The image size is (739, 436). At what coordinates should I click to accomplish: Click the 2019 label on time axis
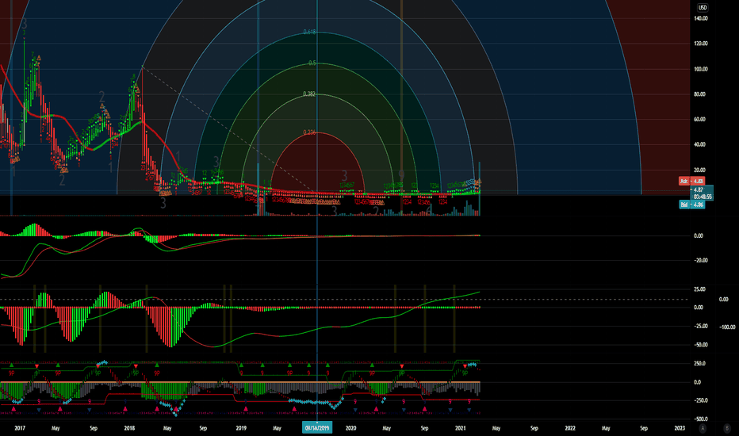point(241,428)
